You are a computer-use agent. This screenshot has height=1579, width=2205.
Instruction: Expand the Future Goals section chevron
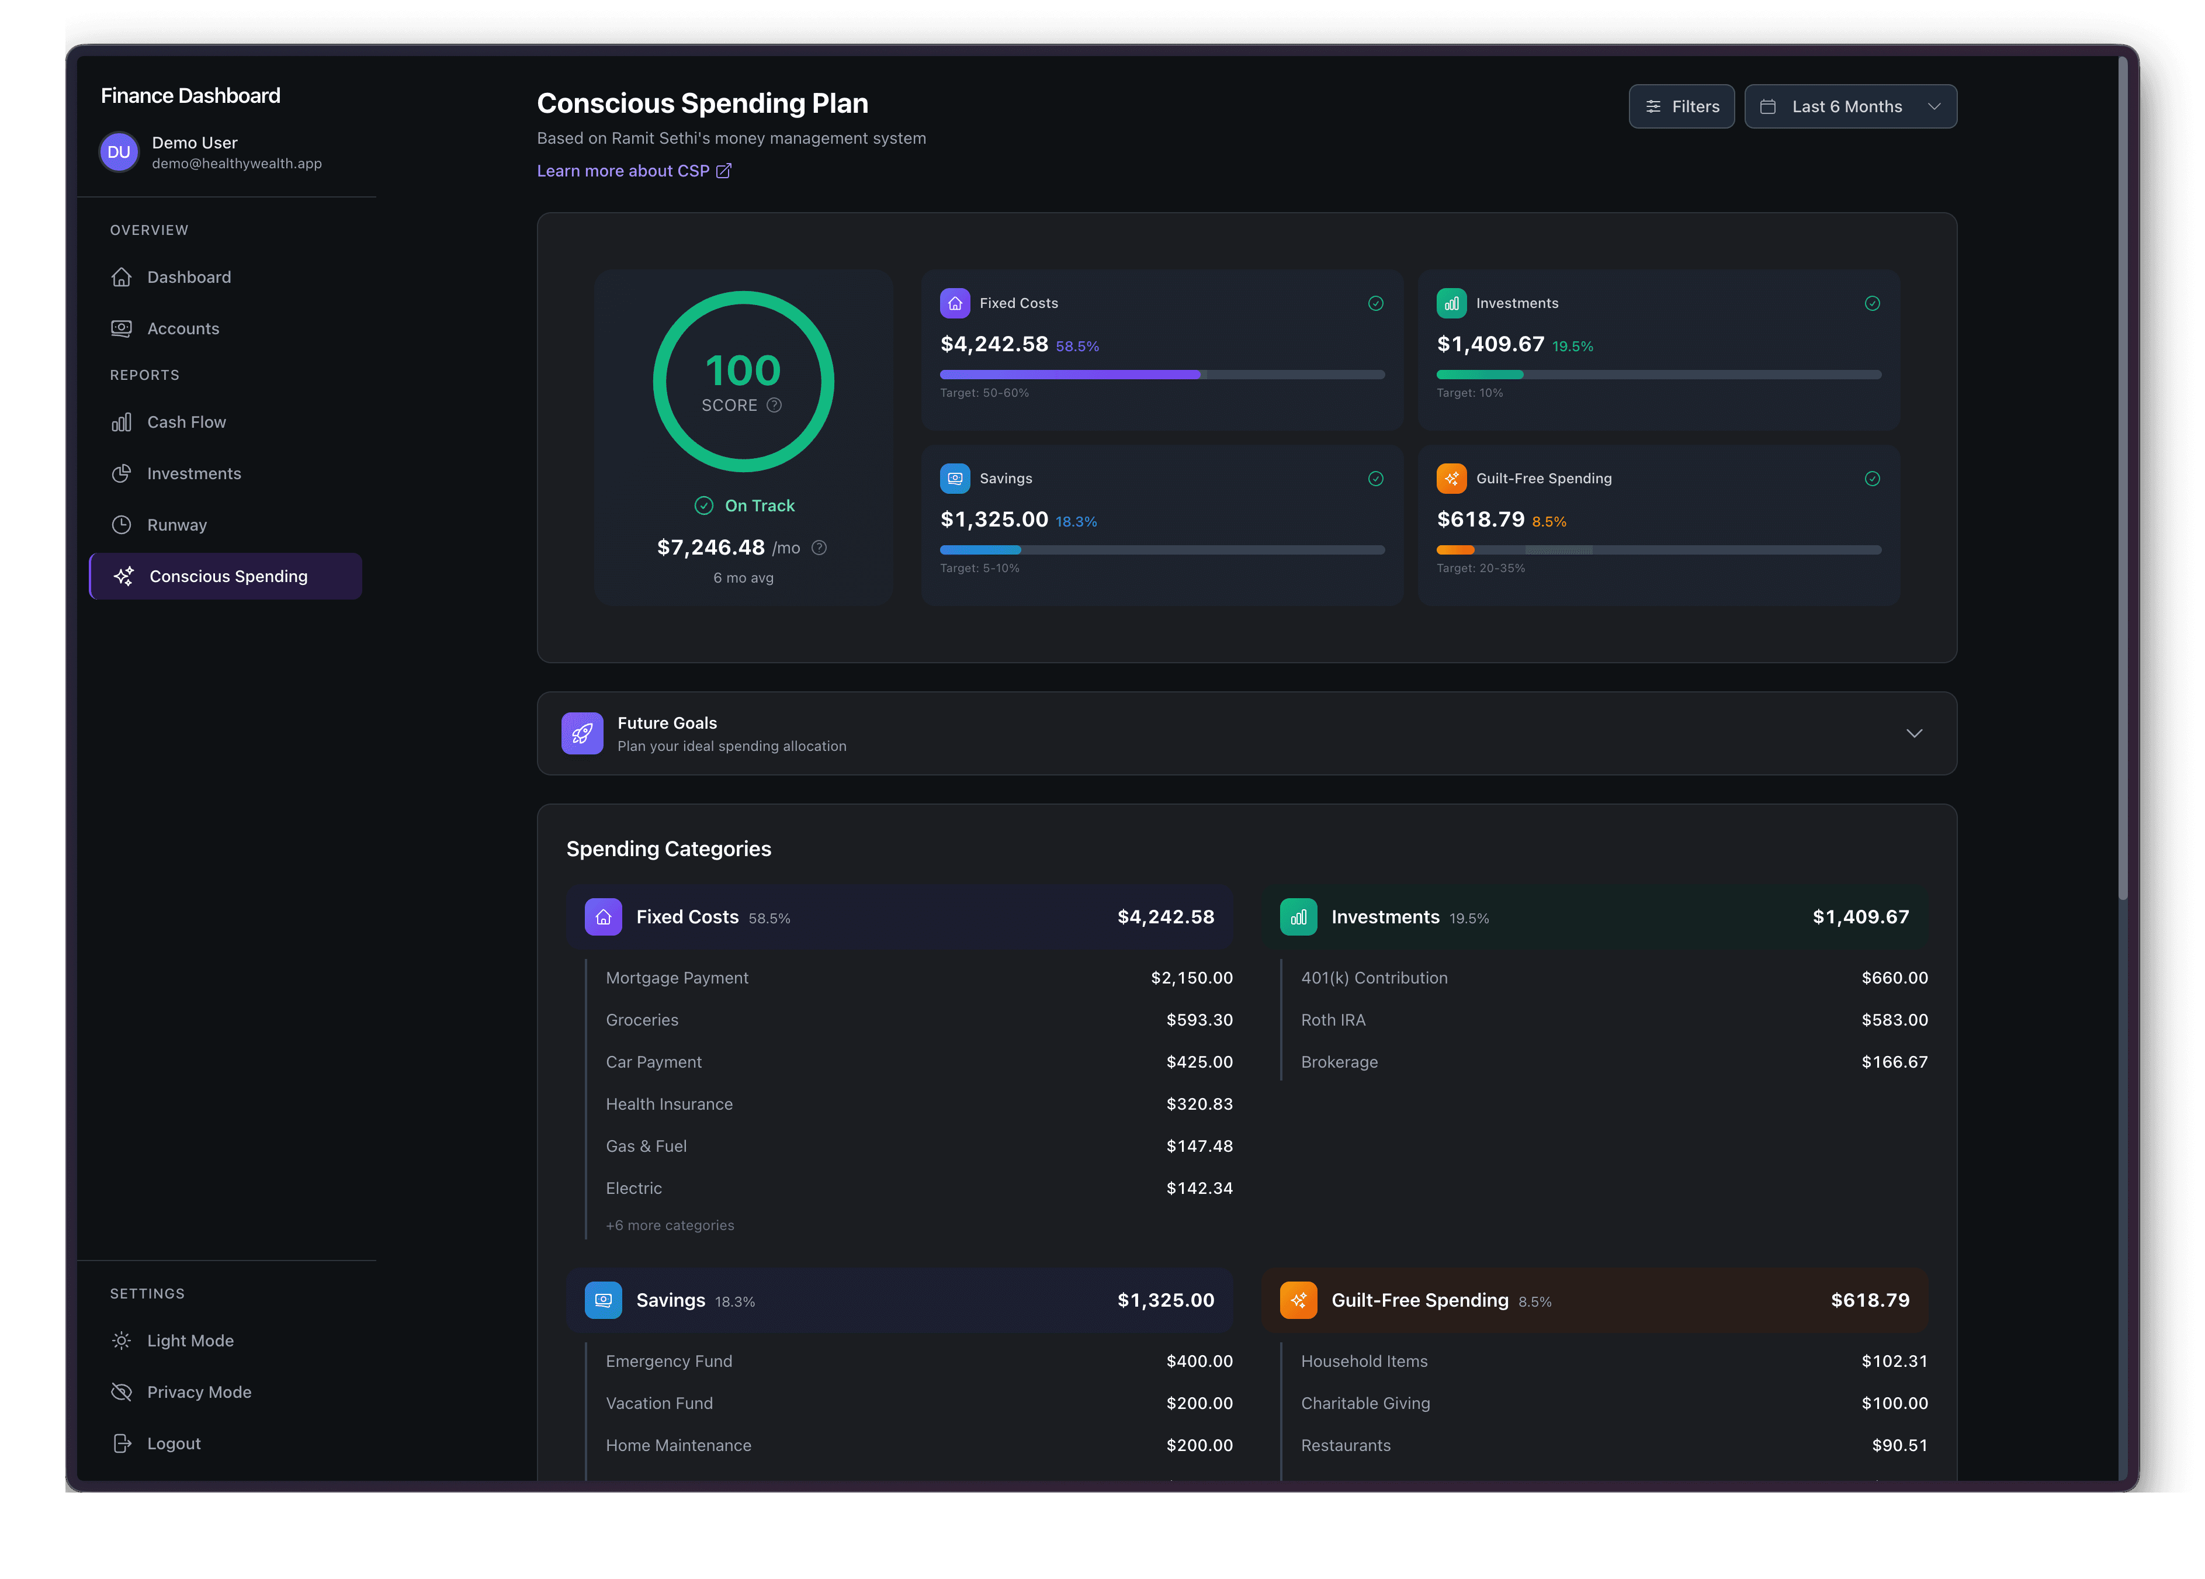(1913, 734)
